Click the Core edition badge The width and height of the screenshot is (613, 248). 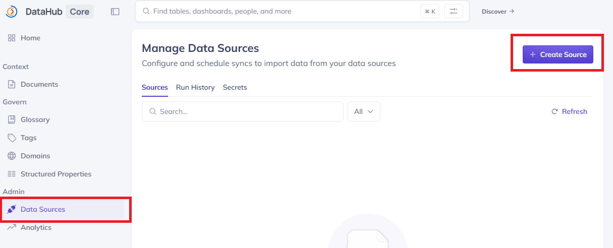point(80,12)
